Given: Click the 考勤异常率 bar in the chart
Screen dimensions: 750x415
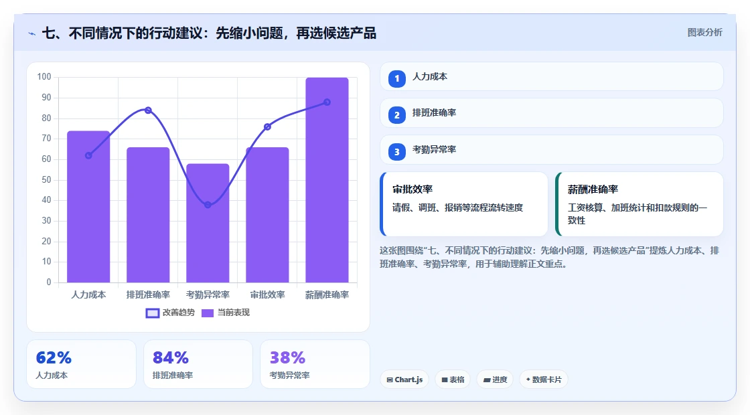Looking at the screenshot, I should [208, 224].
